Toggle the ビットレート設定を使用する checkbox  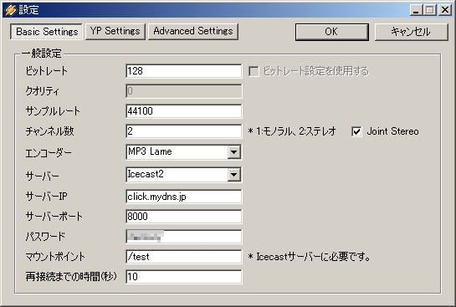[254, 71]
